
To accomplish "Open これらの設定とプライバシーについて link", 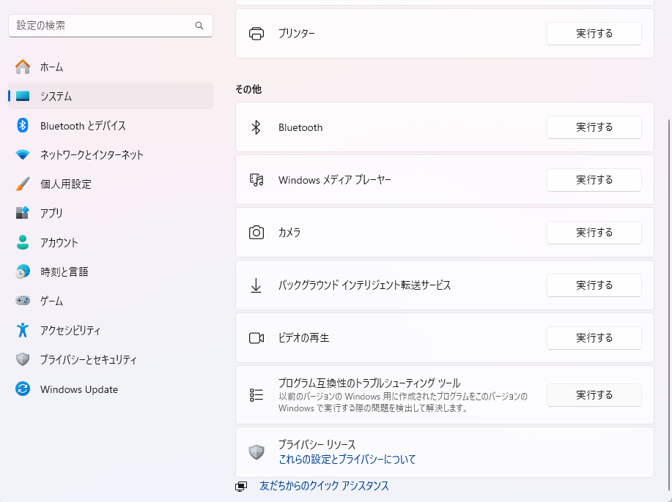I will click(347, 460).
